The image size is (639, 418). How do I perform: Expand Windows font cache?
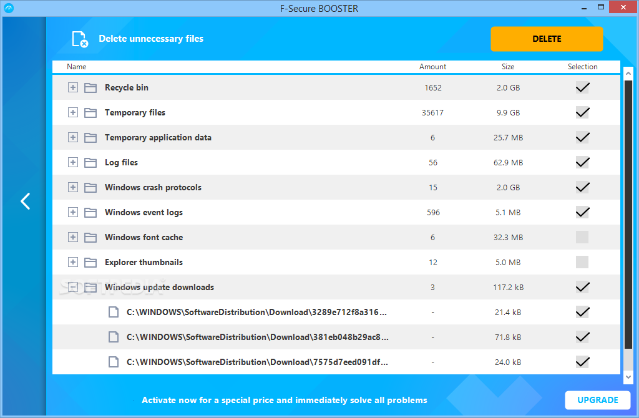coord(73,237)
